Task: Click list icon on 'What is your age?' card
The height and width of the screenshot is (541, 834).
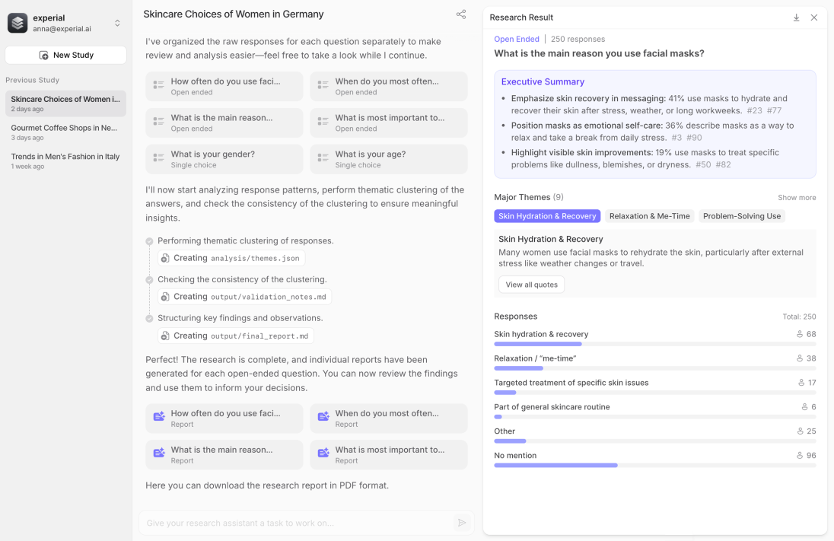Action: [323, 158]
